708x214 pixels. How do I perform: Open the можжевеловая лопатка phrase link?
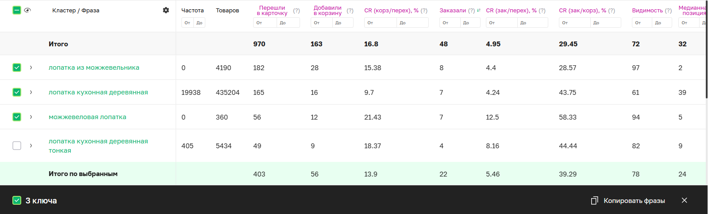87,117
